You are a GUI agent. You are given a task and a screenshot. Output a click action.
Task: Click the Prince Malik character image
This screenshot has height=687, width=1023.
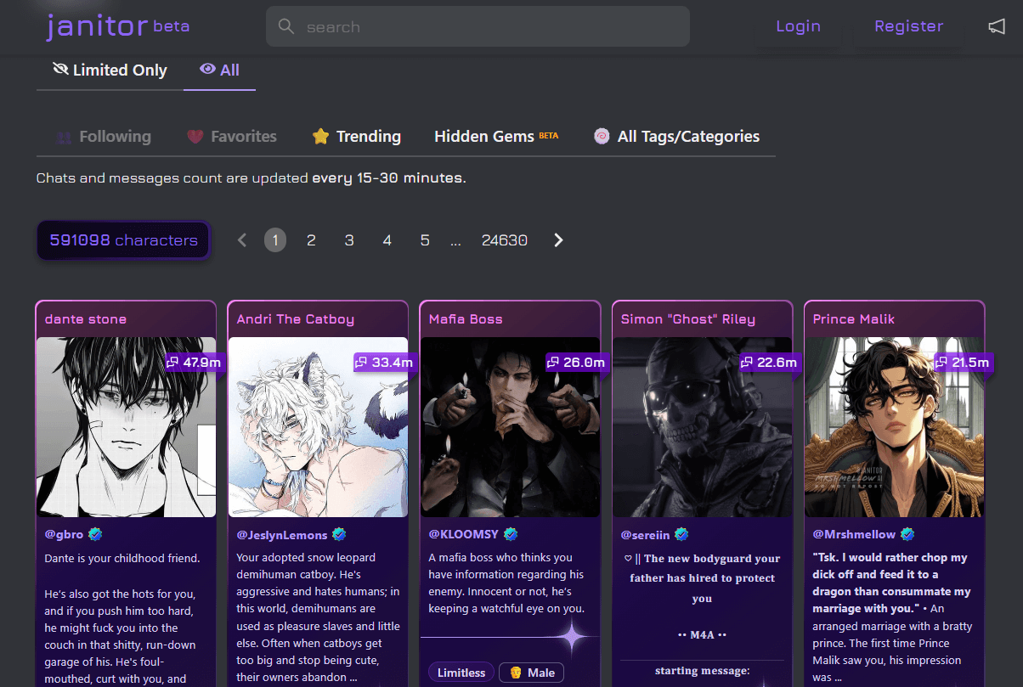pyautogui.click(x=894, y=427)
